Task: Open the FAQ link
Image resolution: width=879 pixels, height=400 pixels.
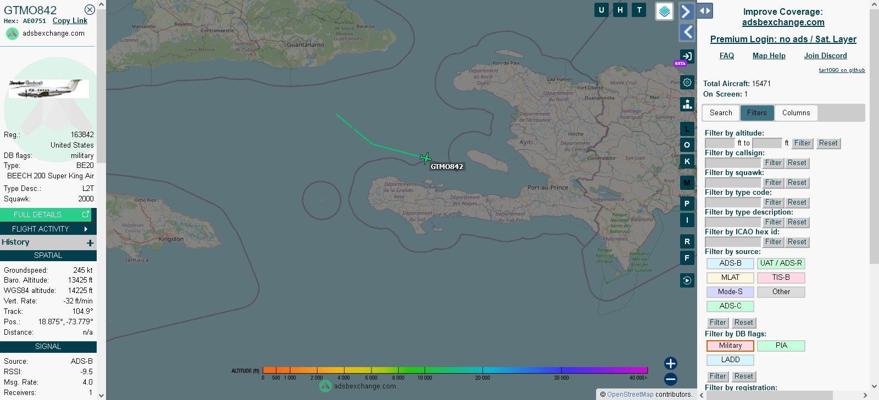Action: coord(727,56)
